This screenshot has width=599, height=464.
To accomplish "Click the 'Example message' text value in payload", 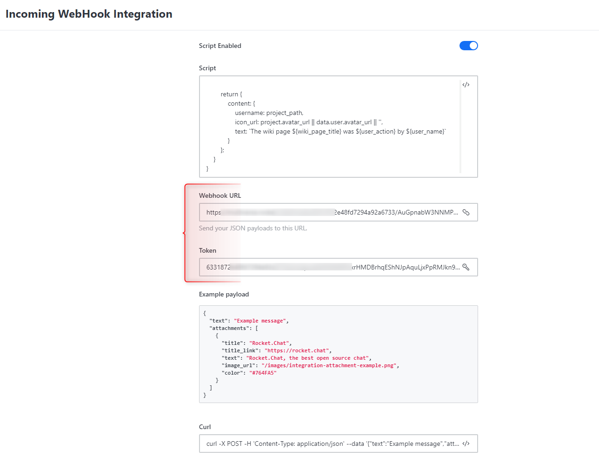I will (260, 321).
